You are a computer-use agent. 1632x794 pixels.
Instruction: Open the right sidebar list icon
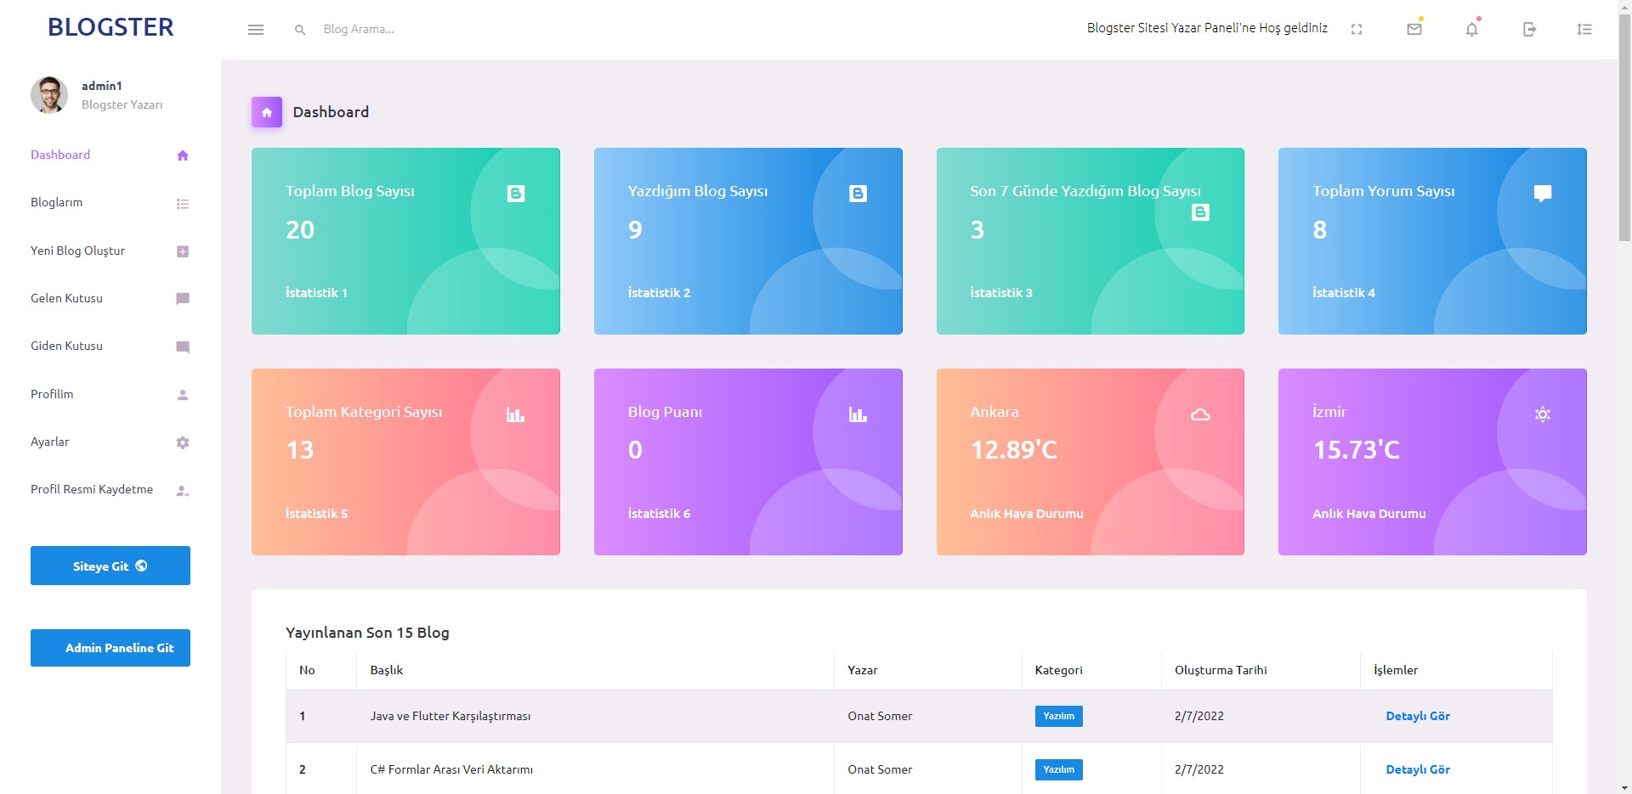1584,30
